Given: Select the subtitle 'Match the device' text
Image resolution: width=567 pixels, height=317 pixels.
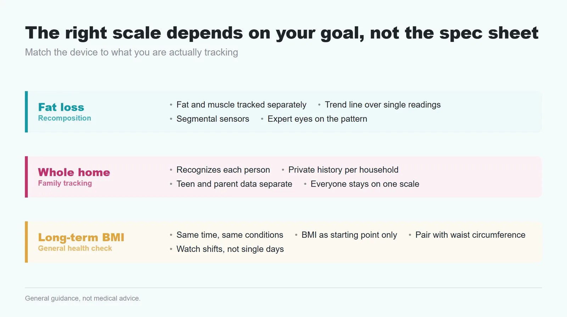Looking at the screenshot, I should tap(131, 52).
